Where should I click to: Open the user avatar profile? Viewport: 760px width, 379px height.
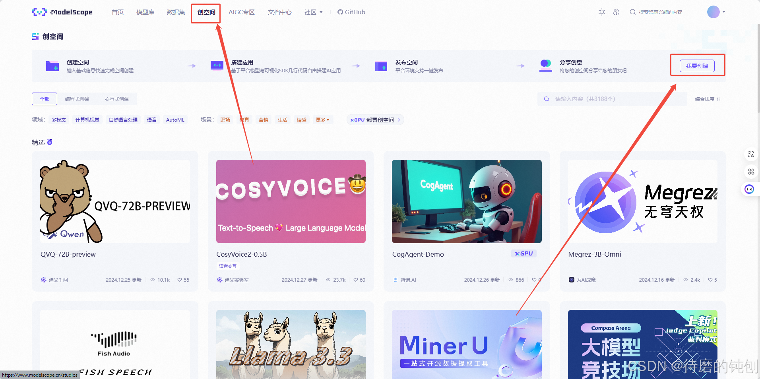[713, 12]
